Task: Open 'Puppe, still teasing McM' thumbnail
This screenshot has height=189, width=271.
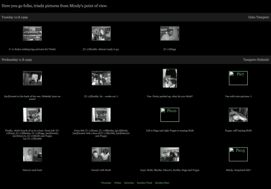Action: [238, 115]
